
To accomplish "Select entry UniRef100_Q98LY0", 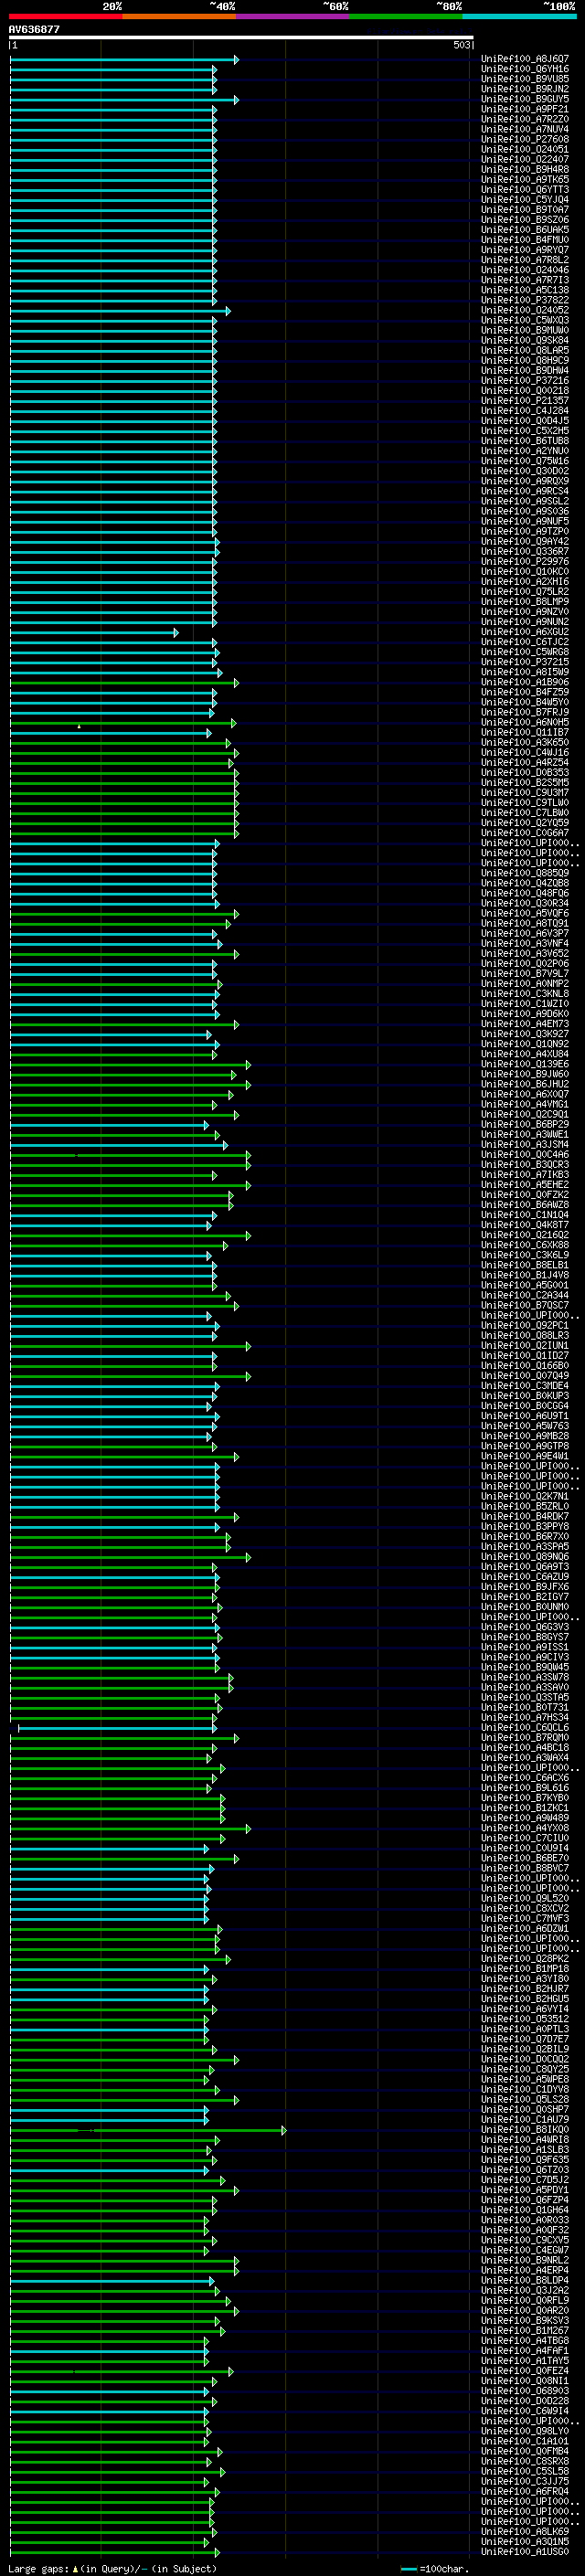I will (525, 2431).
